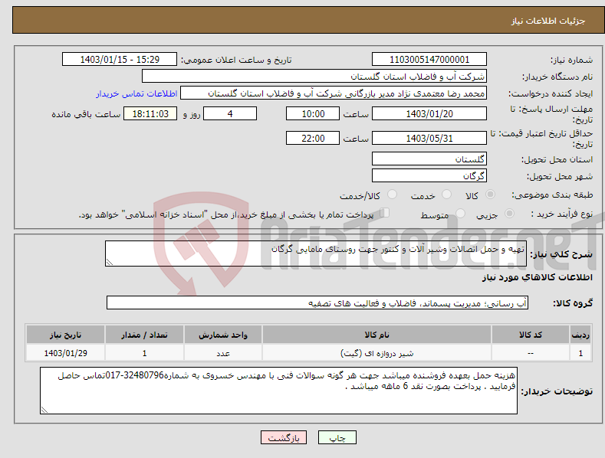Click the resize handle of description textarea
The image size is (605, 458).
pos(110,263)
